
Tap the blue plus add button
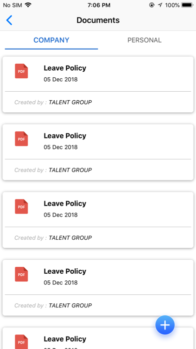[x=165, y=325]
